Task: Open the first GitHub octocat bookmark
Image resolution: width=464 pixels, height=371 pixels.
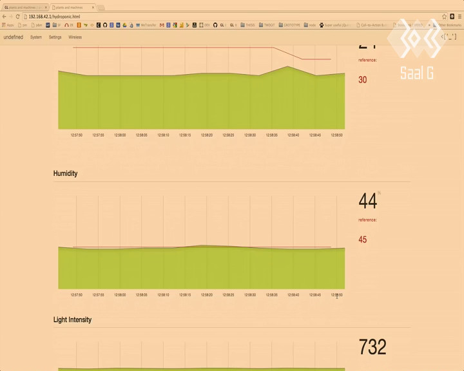Action: (105, 25)
